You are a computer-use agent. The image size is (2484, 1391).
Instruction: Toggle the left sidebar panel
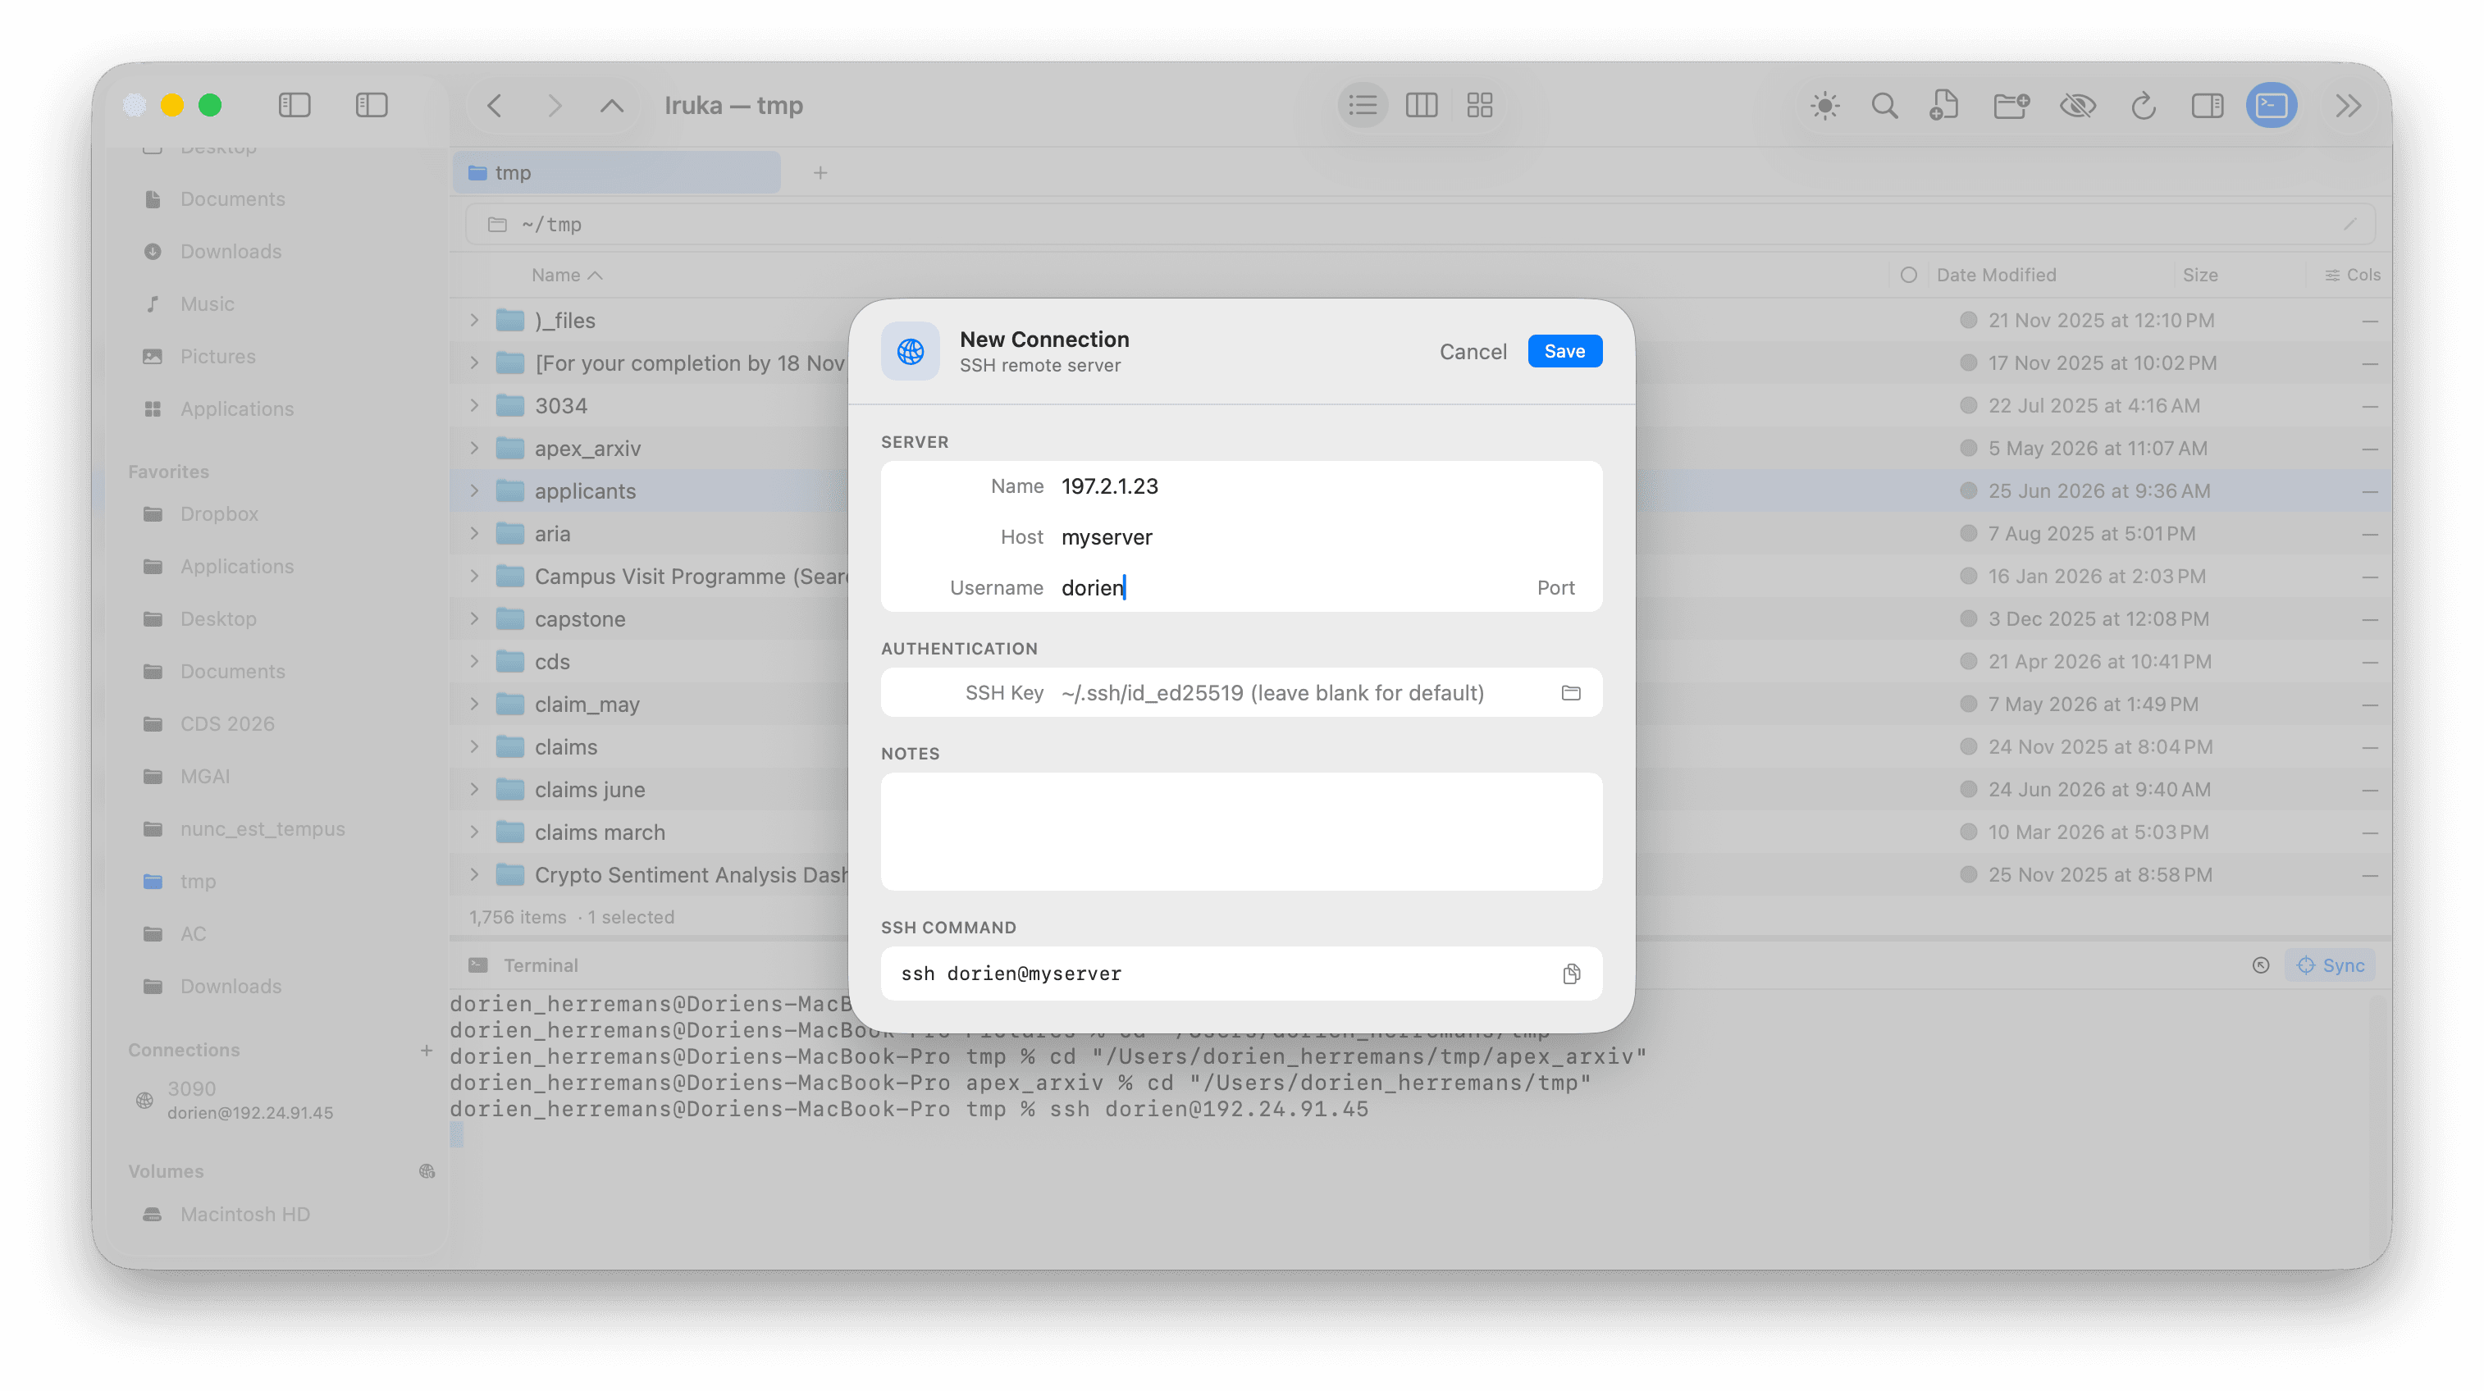[x=295, y=105]
